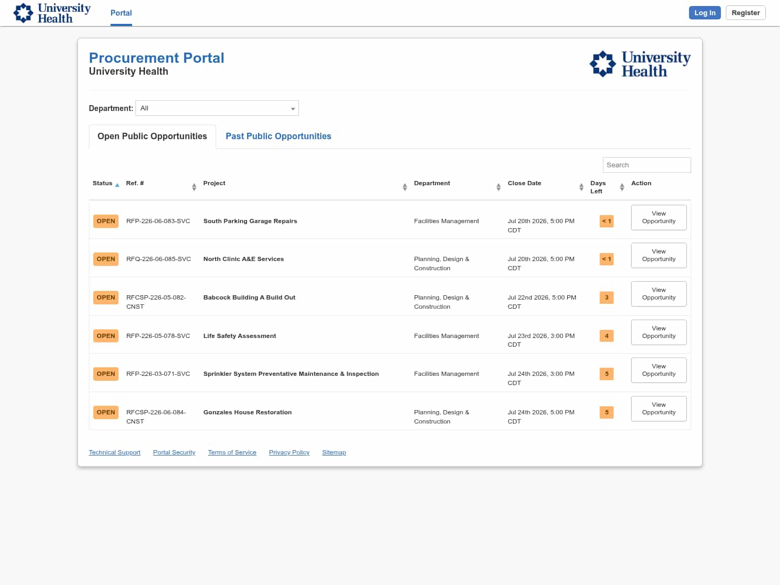780x585 pixels.
Task: Click the Register button
Action: click(745, 13)
